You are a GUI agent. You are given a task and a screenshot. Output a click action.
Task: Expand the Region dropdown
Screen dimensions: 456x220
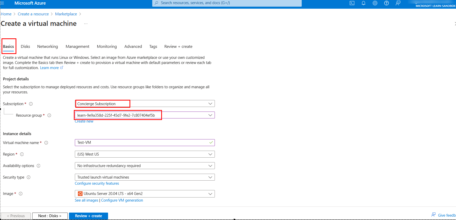(210, 154)
